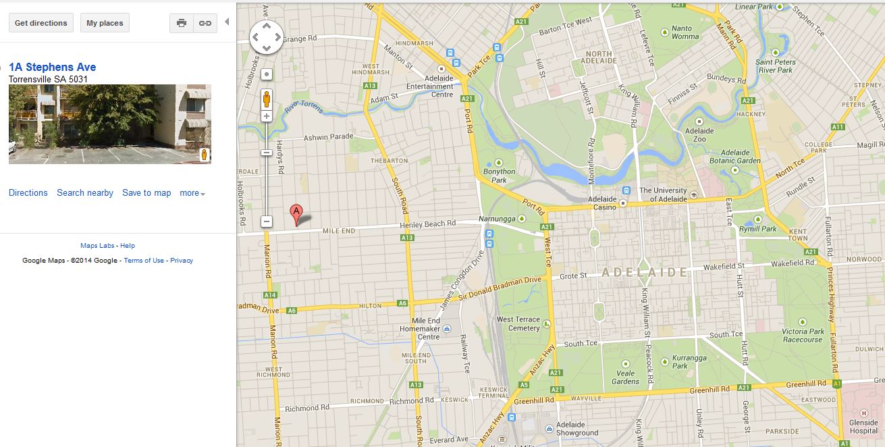Viewport: 885px width, 447px height.
Task: Expand the 'more' dropdown
Action: pos(192,193)
